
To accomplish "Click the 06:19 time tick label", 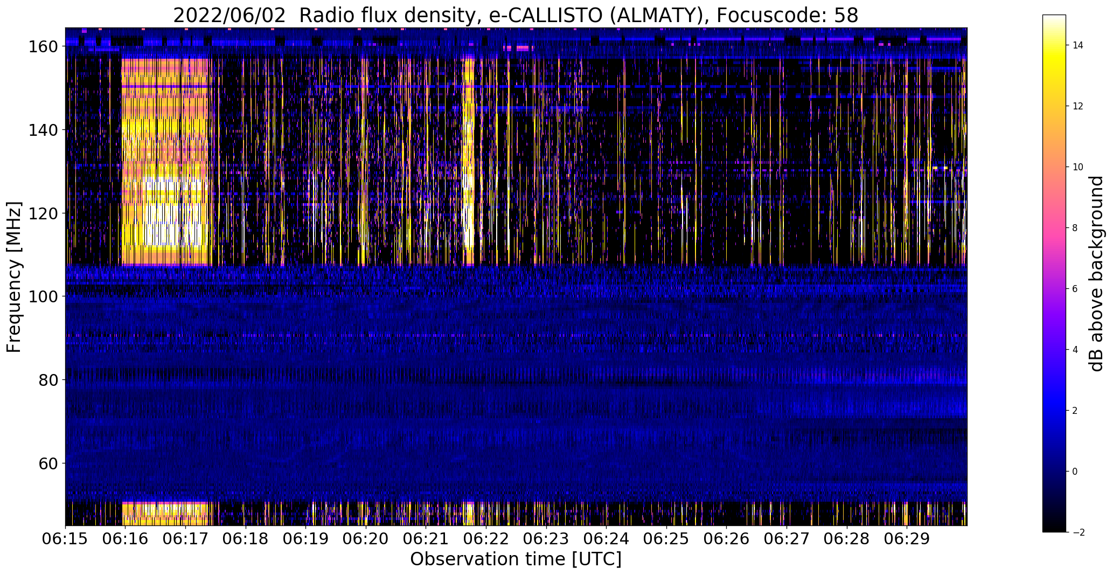I will (x=306, y=539).
